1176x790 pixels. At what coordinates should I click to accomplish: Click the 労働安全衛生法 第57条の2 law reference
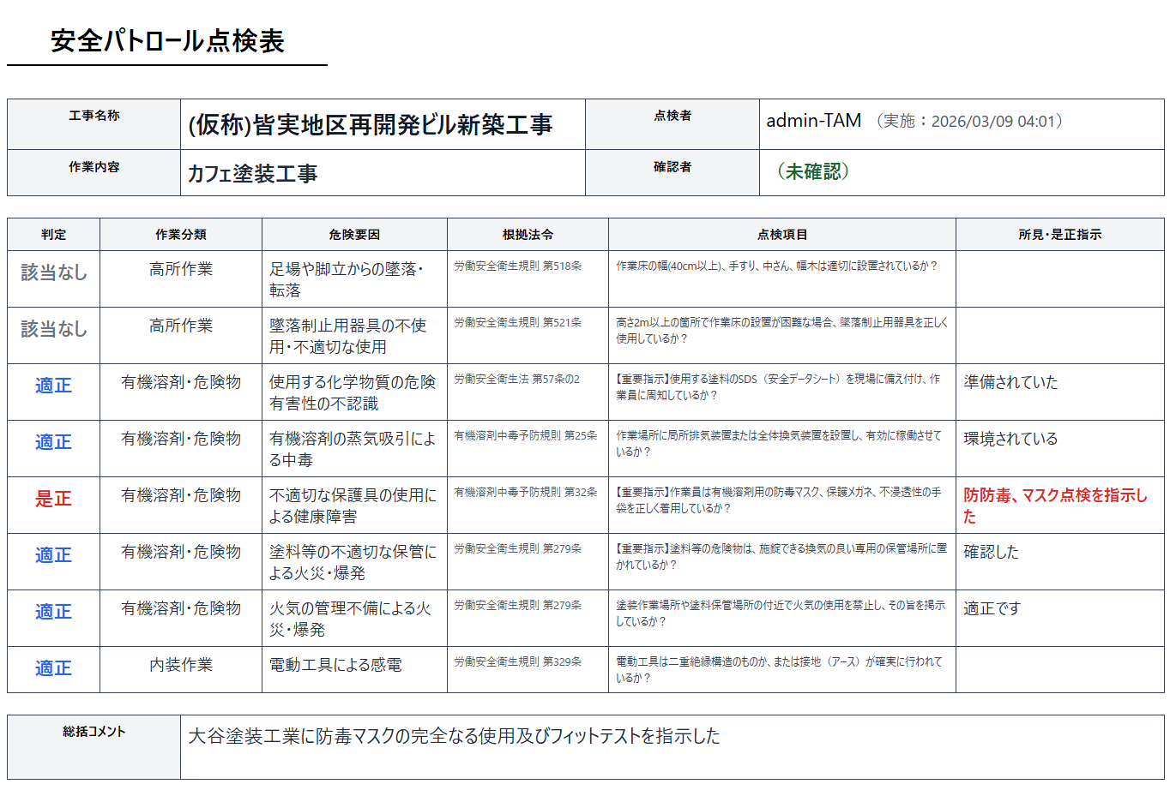(517, 380)
